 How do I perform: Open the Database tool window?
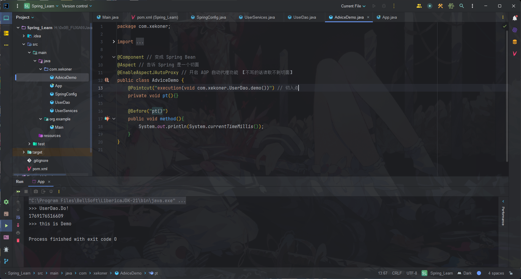(515, 42)
